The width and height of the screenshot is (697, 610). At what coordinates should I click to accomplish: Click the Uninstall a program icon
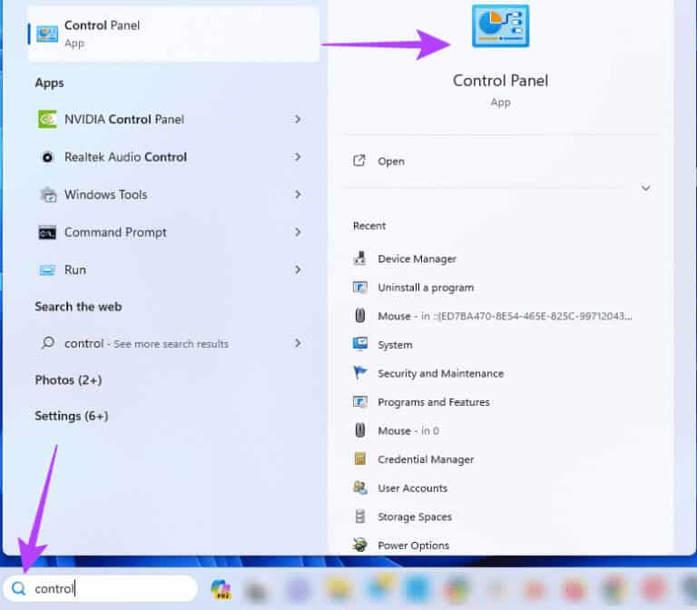[x=359, y=287]
